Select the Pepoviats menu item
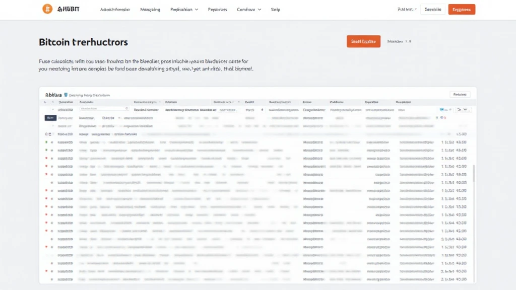The image size is (516, 290). pos(217,9)
